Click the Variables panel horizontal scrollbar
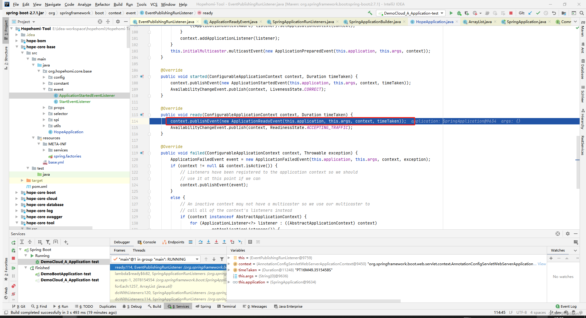This screenshot has height=318, width=586. pyautogui.click(x=314, y=301)
